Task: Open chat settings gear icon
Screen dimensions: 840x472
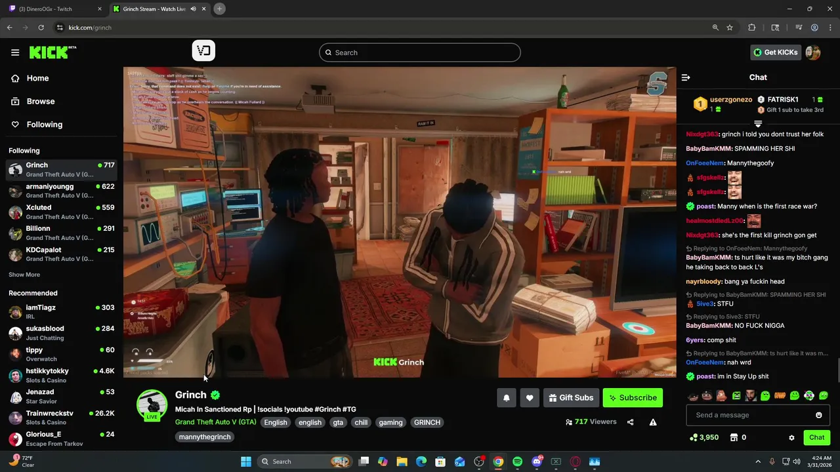Action: coord(791,437)
